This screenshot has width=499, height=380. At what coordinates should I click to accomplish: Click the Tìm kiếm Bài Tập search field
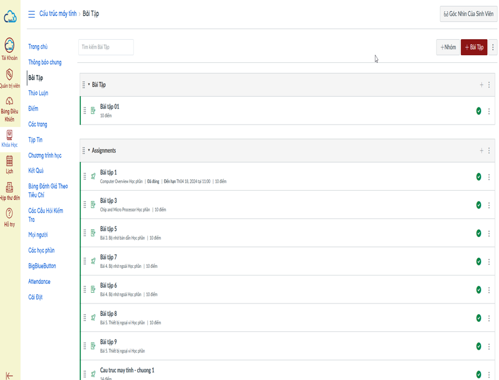coord(106,47)
